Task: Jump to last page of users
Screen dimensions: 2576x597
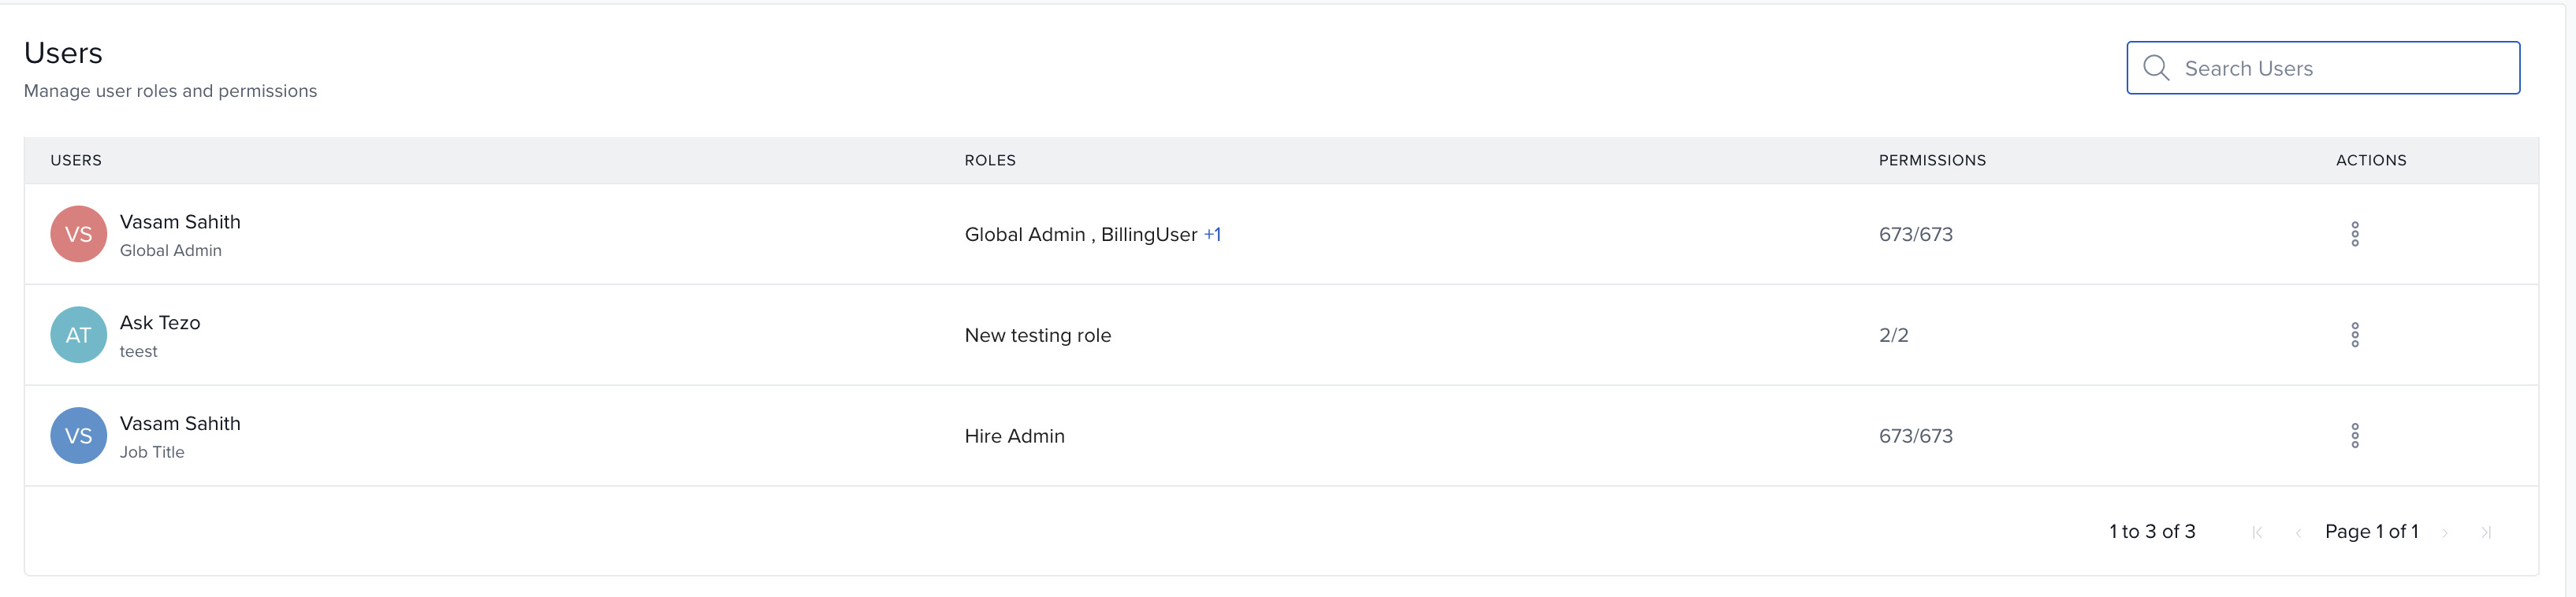Action: (x=2486, y=532)
